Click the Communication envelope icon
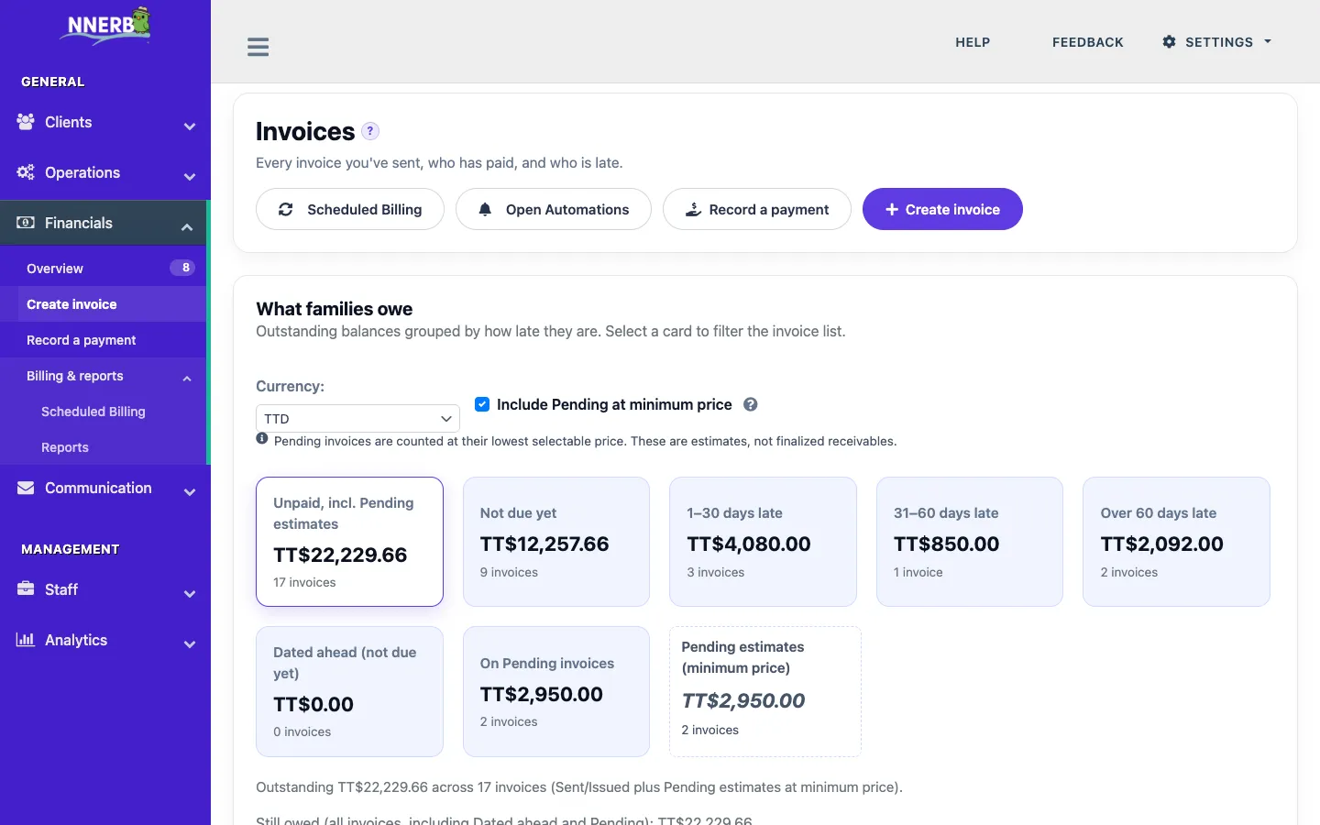 point(26,488)
